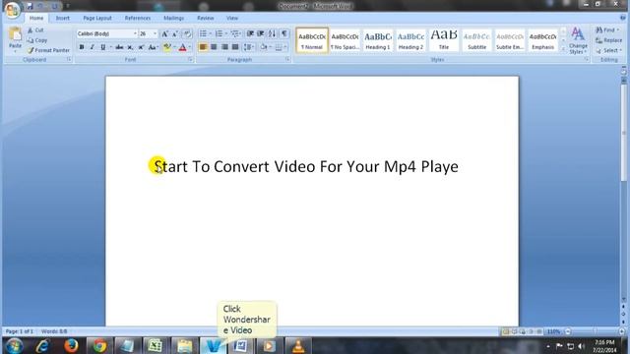630x354 pixels.
Task: Copy the selection to the clipboard
Action: click(x=37, y=40)
